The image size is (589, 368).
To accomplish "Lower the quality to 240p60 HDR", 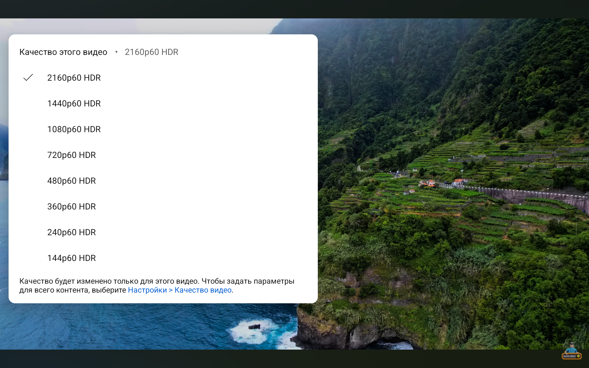I will [163, 232].
